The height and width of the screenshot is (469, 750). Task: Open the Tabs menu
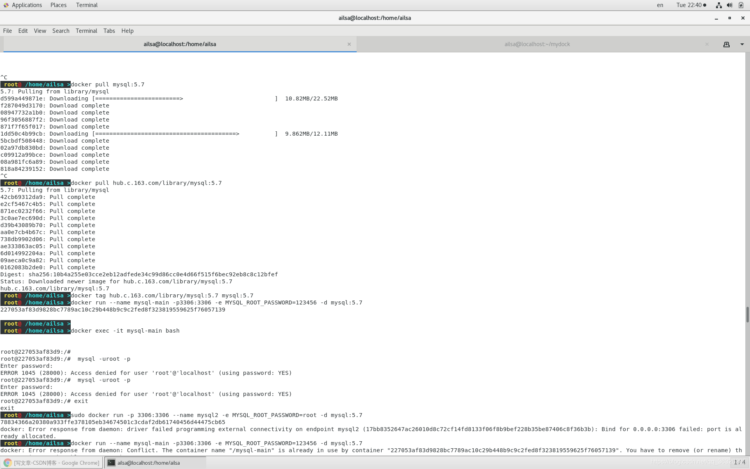(109, 31)
